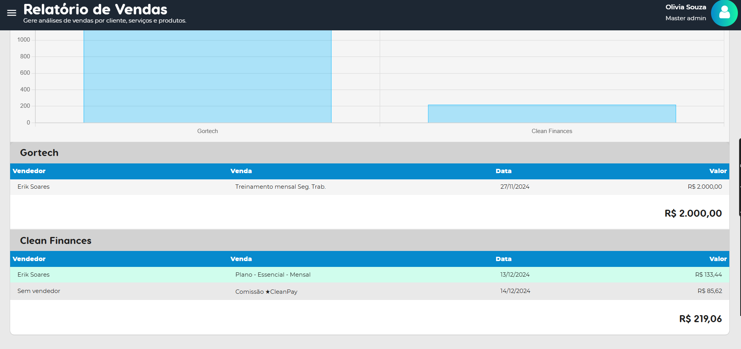
Task: Click the Clean Finances chart bar
Action: (x=551, y=114)
